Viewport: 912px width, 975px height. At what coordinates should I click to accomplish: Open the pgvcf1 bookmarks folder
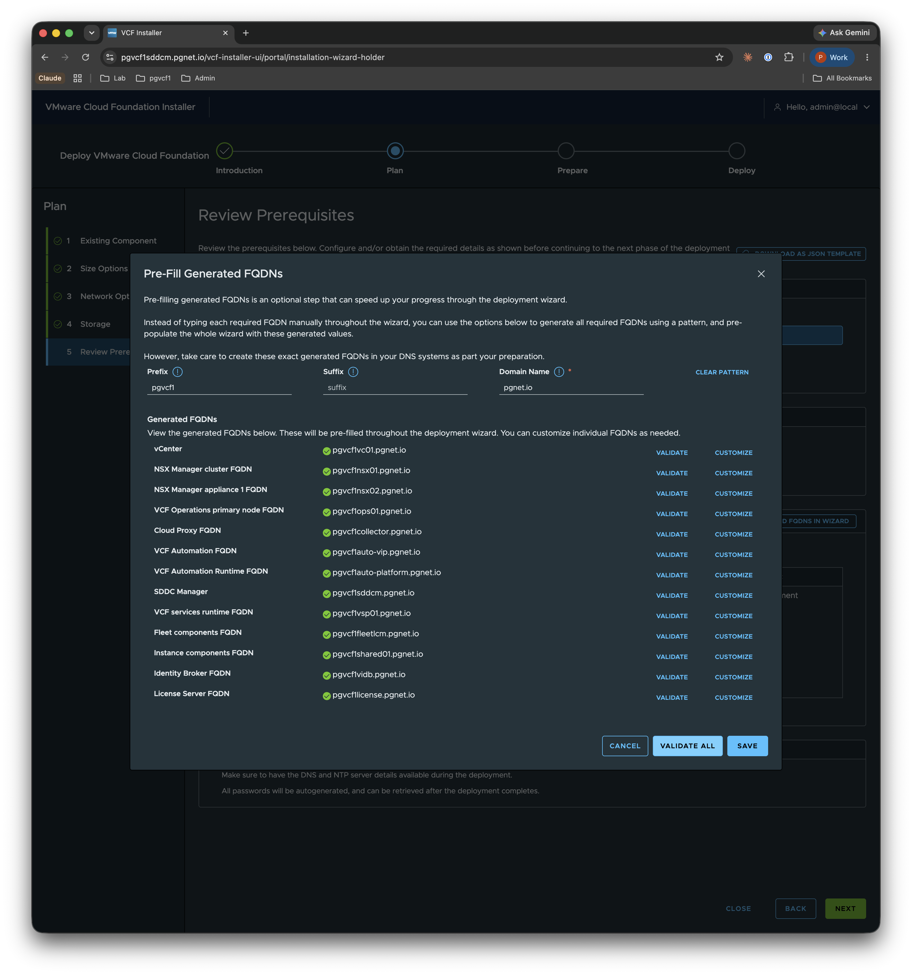coord(154,78)
